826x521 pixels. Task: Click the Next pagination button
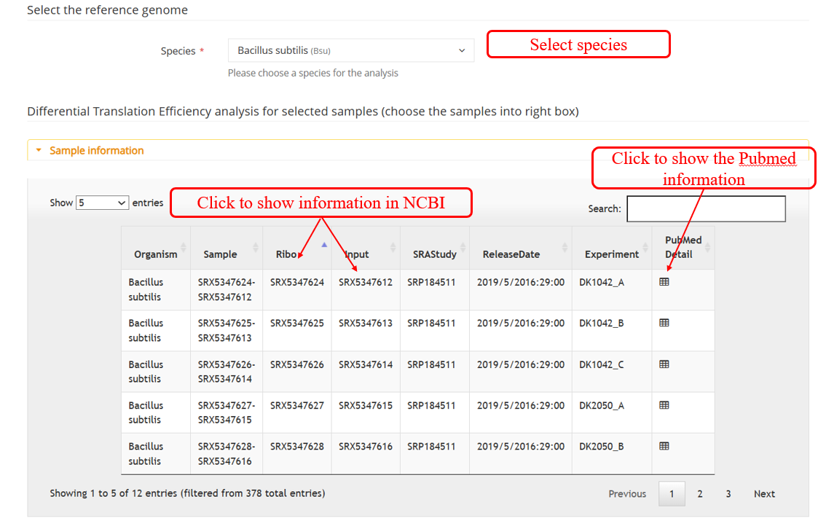[764, 494]
